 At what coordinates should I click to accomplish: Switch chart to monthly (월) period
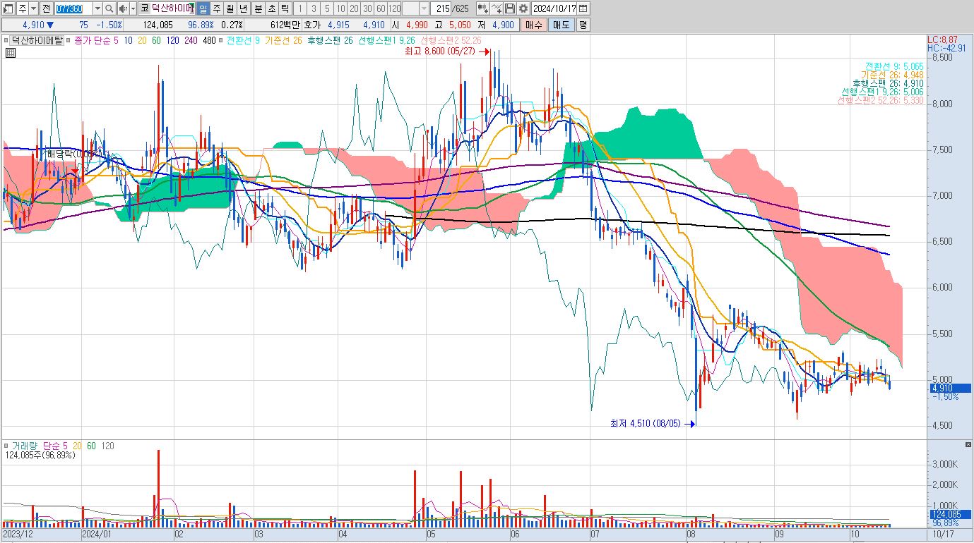tap(230, 8)
